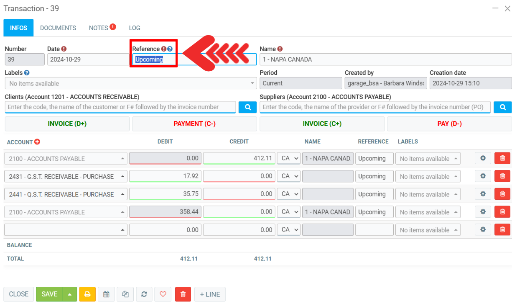Click the refresh arrows icon

(144, 294)
